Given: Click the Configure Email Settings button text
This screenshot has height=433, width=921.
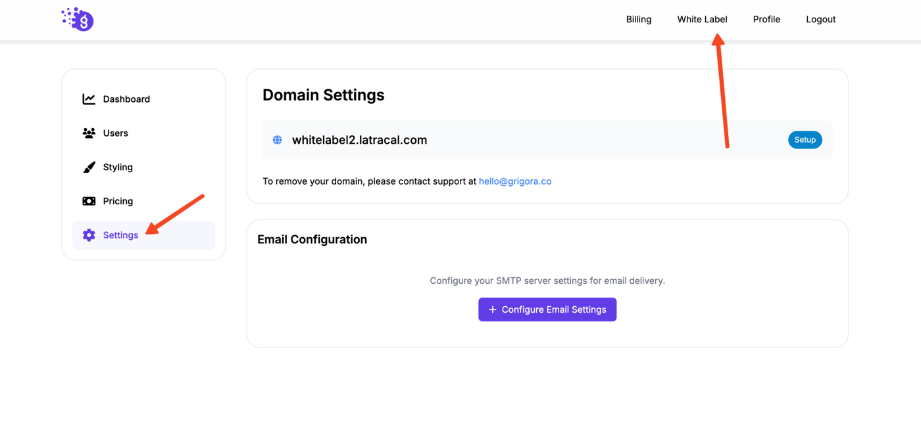Looking at the screenshot, I should pyautogui.click(x=554, y=309).
